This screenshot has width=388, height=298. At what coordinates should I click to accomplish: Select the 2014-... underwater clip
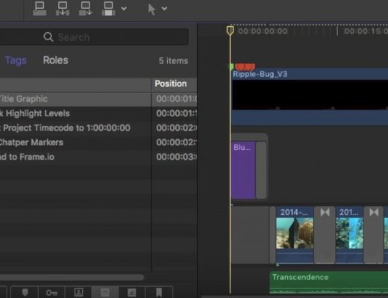(x=295, y=235)
